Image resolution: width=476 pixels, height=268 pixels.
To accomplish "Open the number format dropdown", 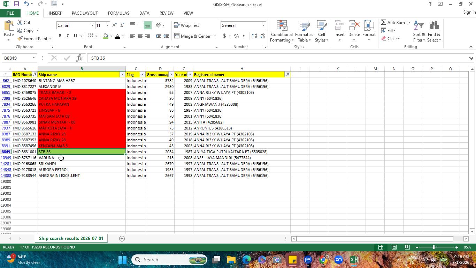I will pyautogui.click(x=263, y=25).
